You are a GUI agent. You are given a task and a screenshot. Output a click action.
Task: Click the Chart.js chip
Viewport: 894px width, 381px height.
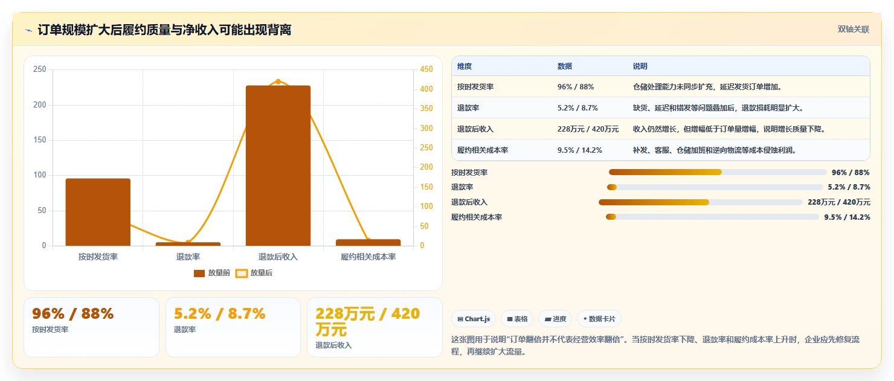click(474, 319)
